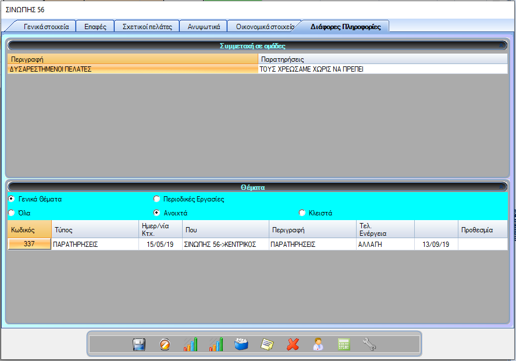Select the Γενικά Θέματα radio button
The width and height of the screenshot is (516, 361).
point(12,199)
